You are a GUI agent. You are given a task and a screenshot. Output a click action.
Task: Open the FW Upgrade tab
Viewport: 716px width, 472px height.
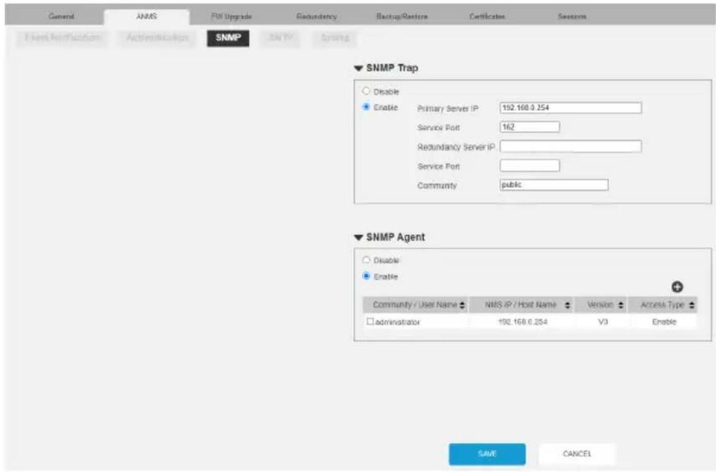(x=232, y=16)
